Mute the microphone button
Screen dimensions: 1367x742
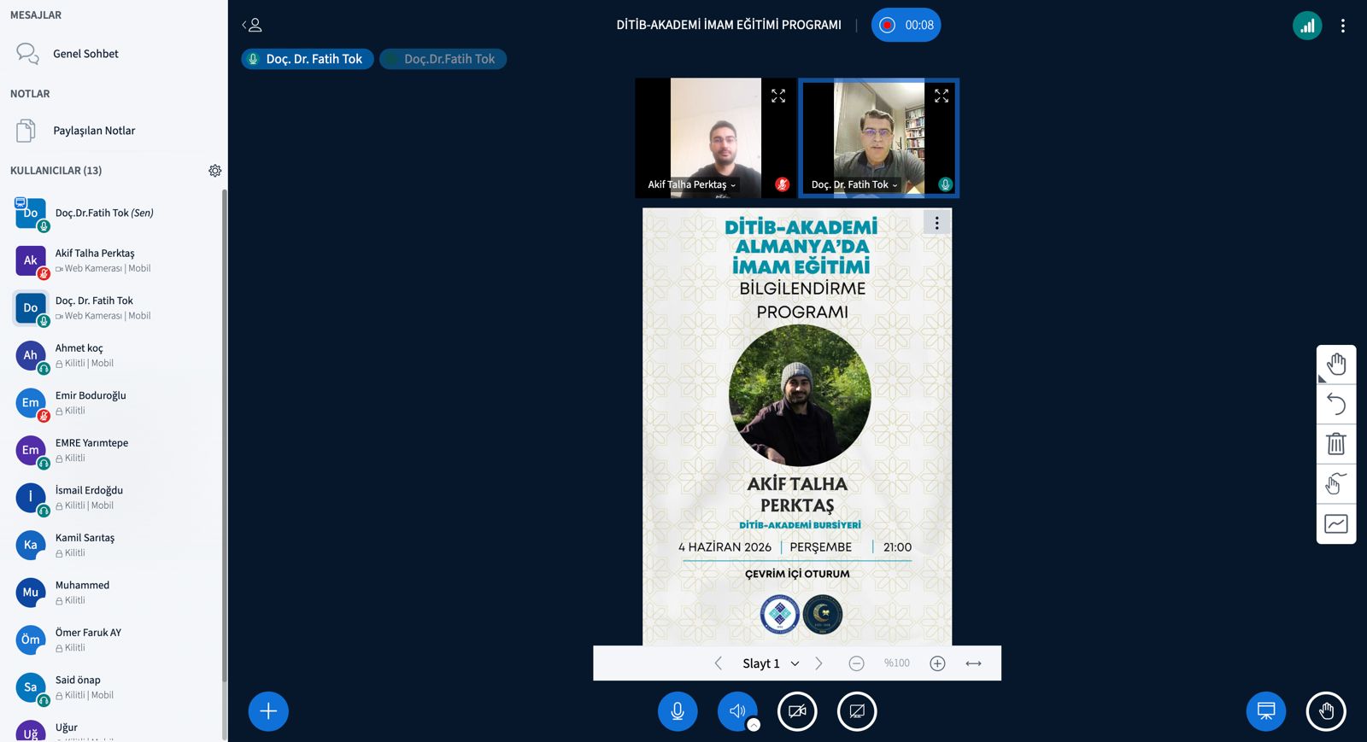(x=678, y=711)
